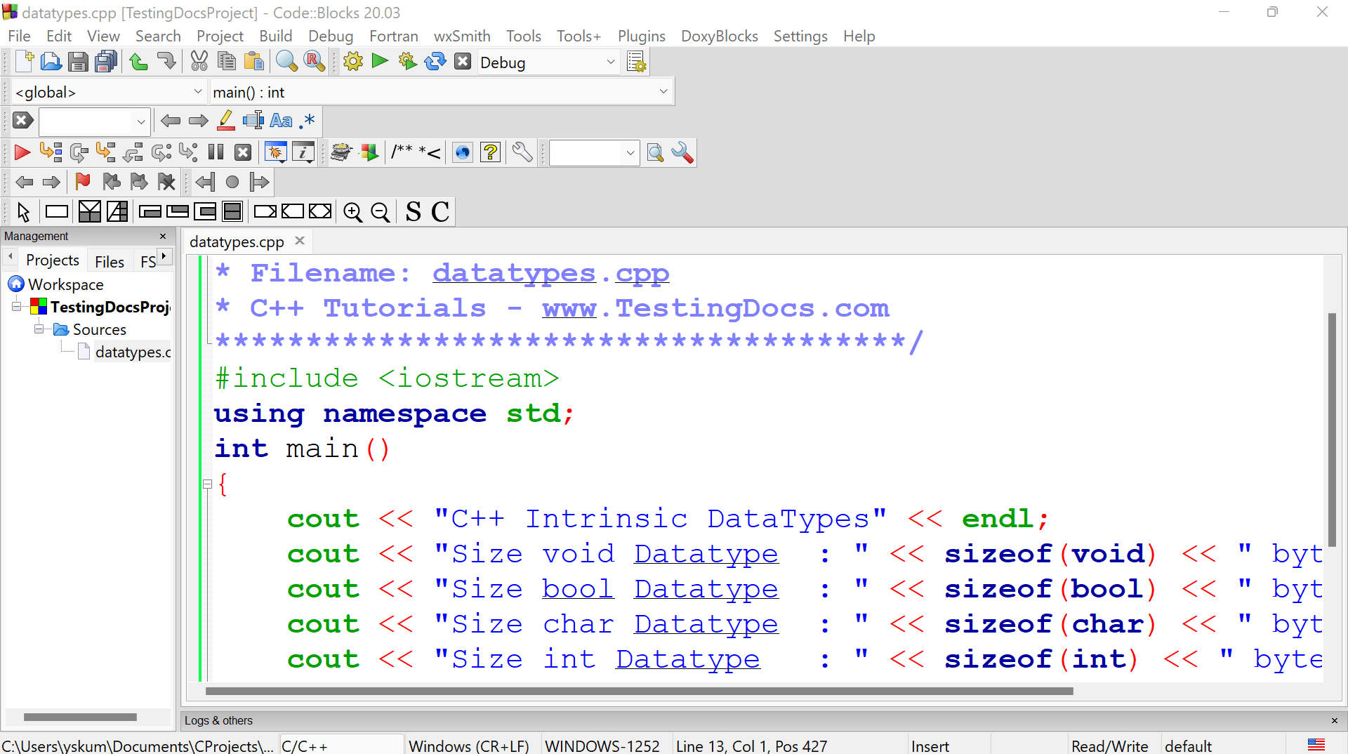The width and height of the screenshot is (1348, 754).
Task: Enable regular expression search
Action: tap(306, 120)
